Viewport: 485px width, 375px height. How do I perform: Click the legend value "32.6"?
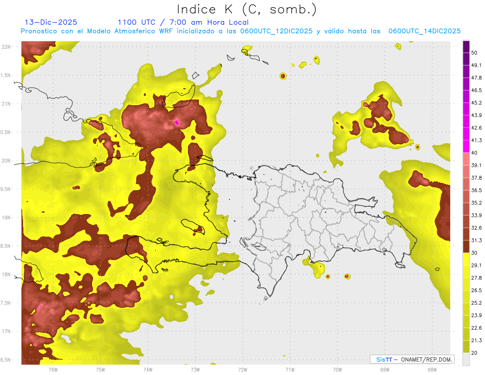(477, 228)
